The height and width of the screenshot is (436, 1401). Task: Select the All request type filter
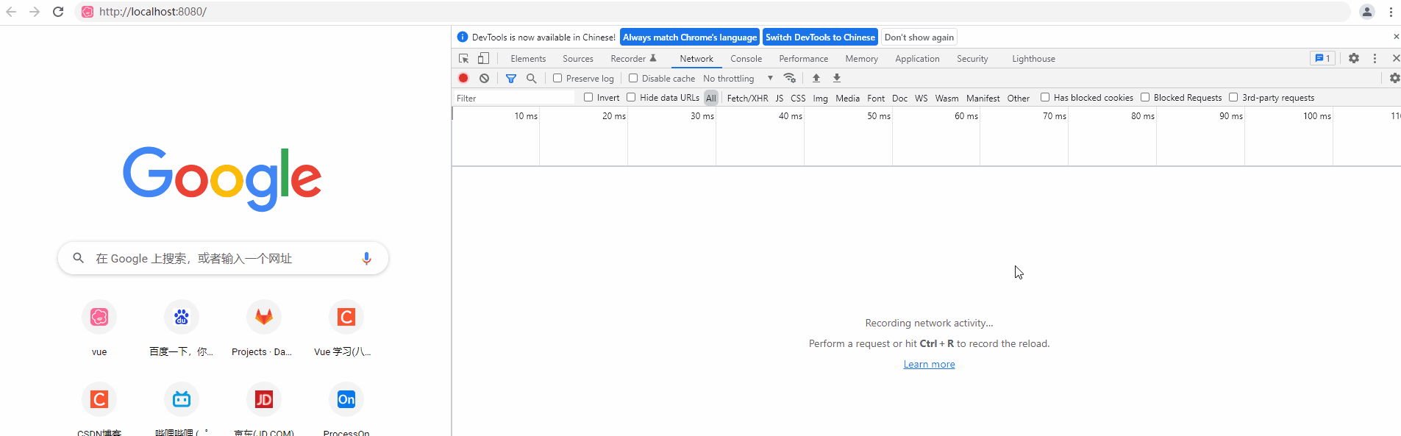pos(710,98)
